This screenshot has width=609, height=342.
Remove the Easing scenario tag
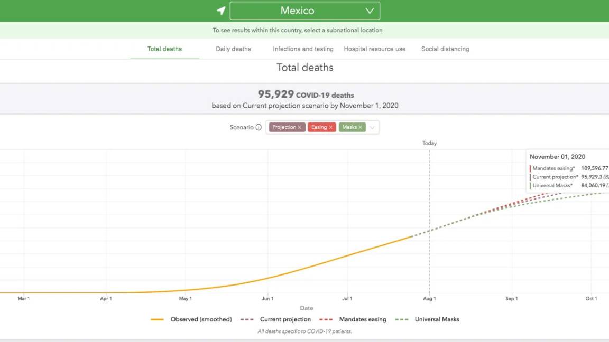pyautogui.click(x=331, y=127)
